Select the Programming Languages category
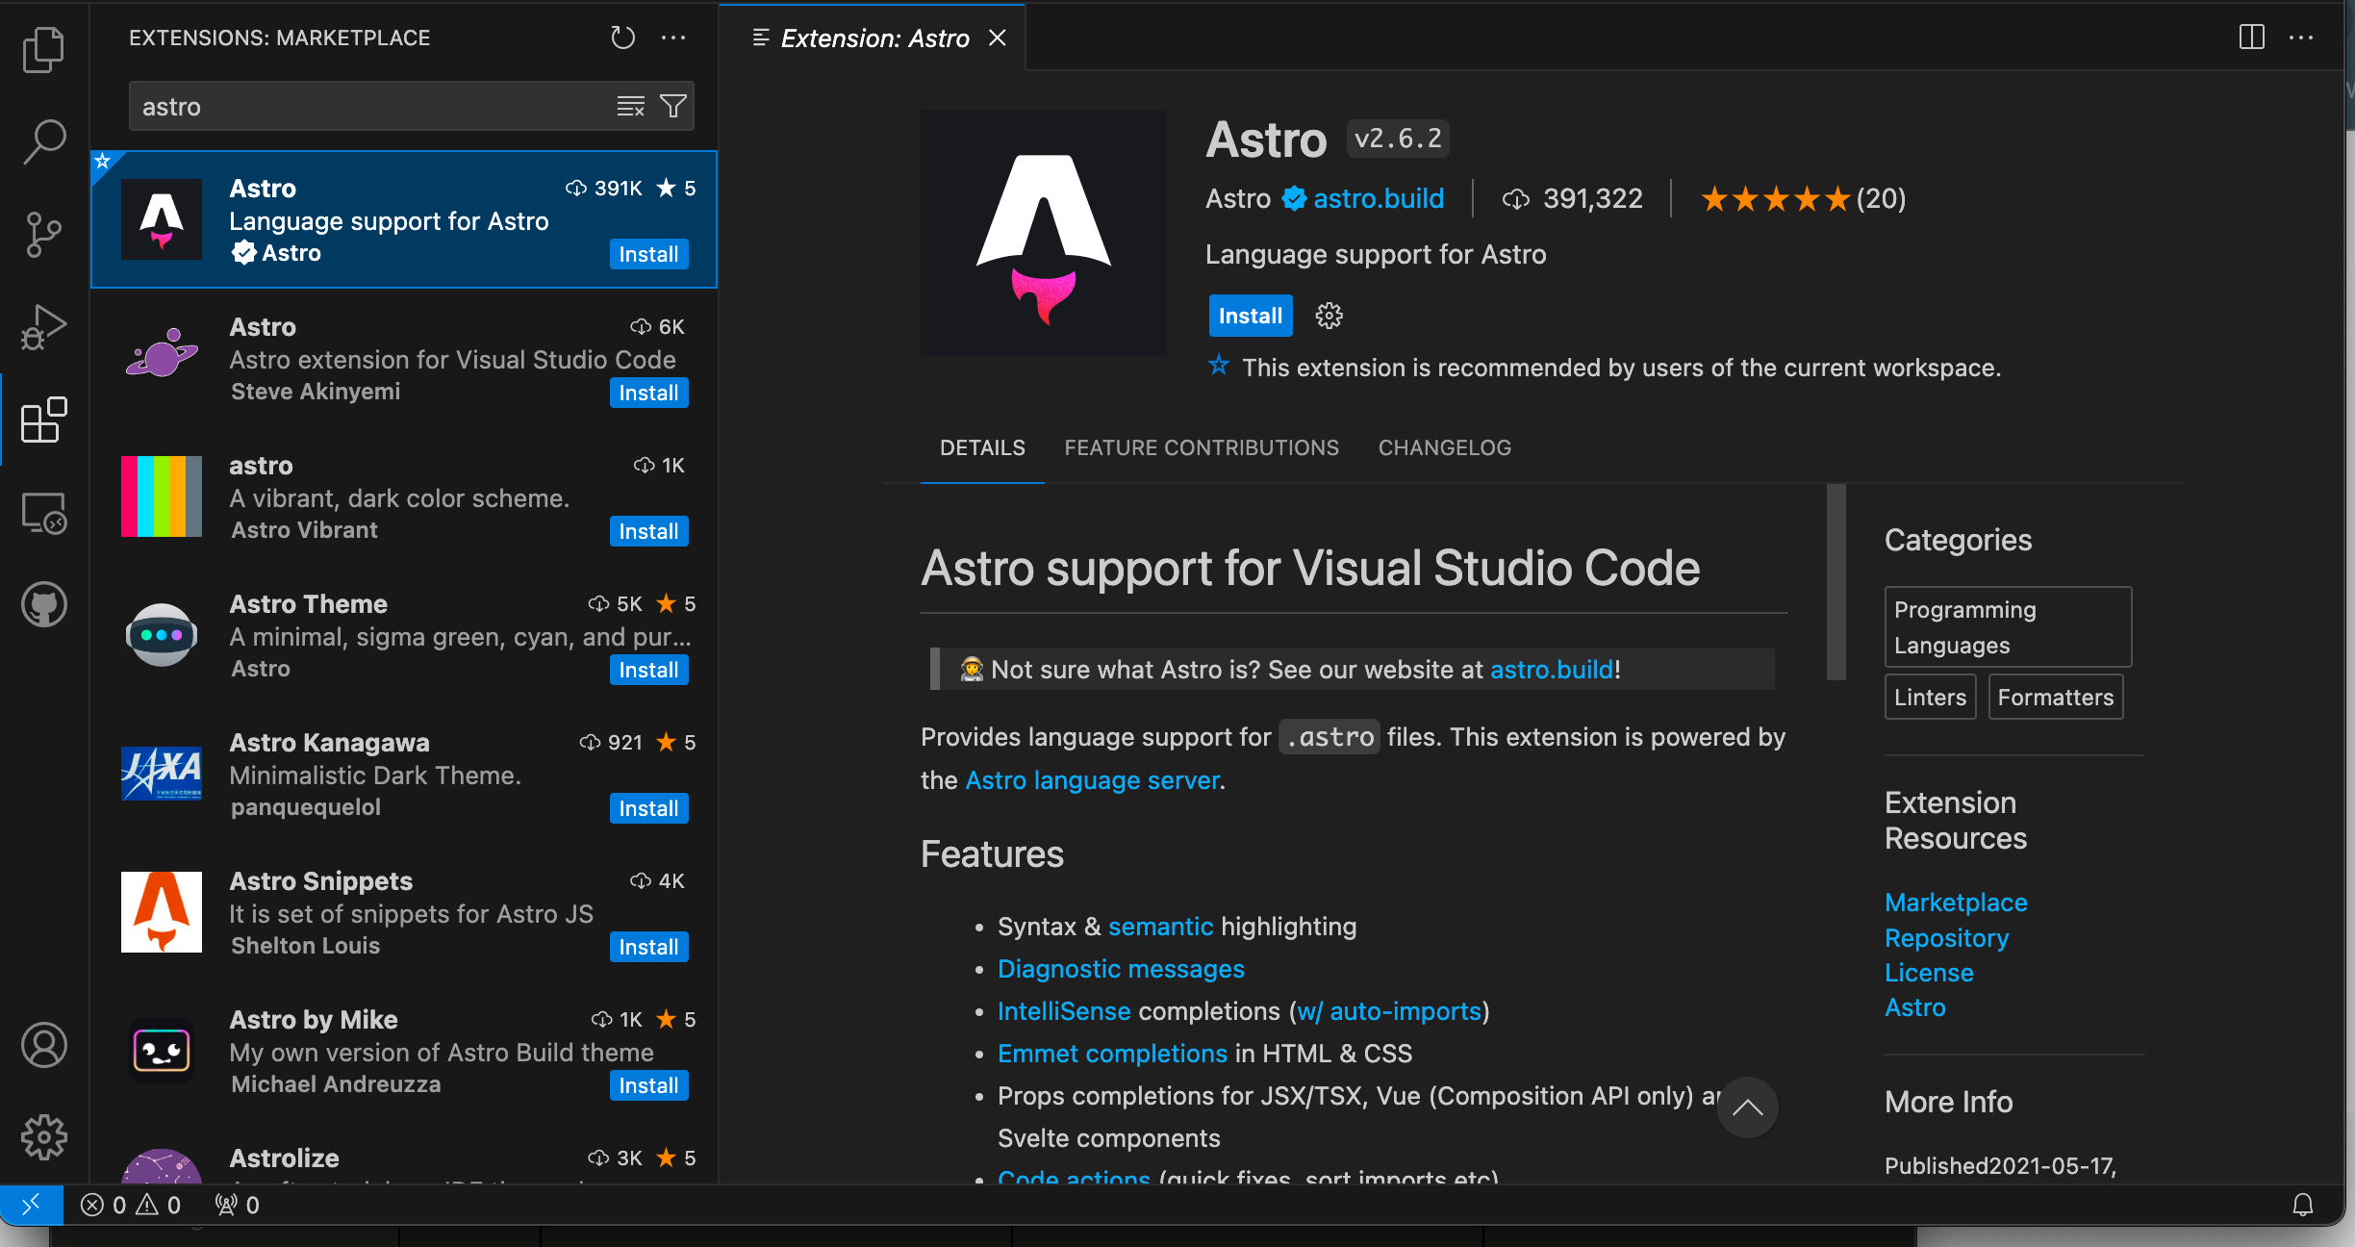Image resolution: width=2355 pixels, height=1247 pixels. click(2008, 627)
